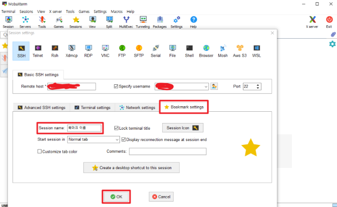Select the File session type
Image resolution: width=337 pixels, height=207 pixels.
pos(173,51)
